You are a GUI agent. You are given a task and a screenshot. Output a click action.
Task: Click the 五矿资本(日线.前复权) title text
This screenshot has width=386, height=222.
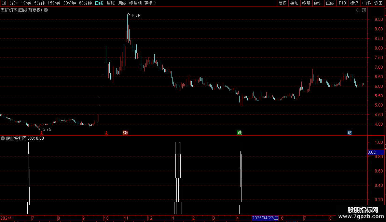(x=22, y=10)
